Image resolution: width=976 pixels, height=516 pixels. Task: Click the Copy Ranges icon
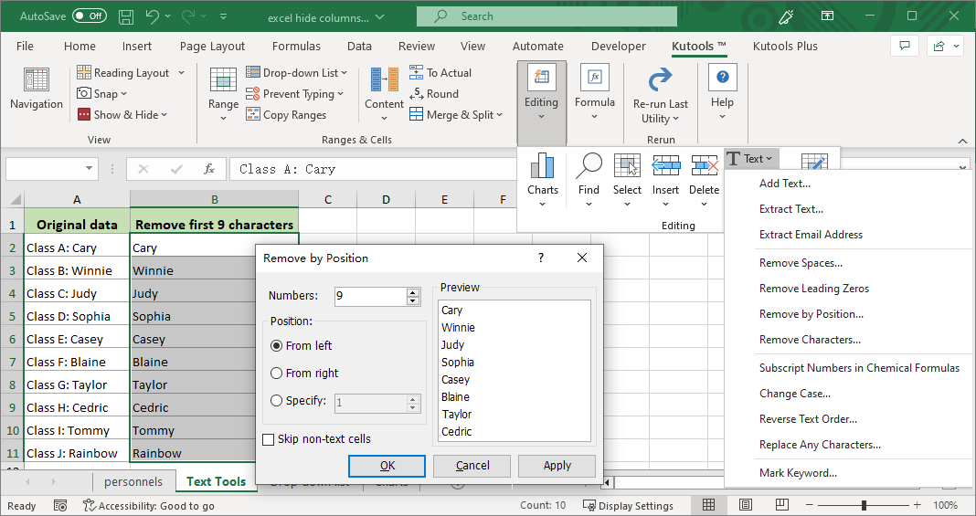click(253, 114)
